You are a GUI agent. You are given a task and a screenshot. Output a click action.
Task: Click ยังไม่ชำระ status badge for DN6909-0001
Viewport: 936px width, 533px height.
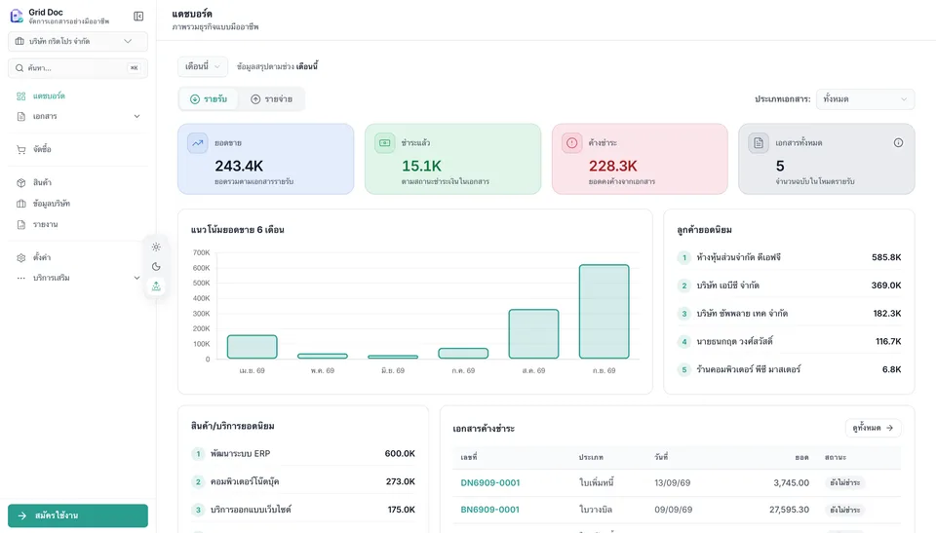pos(844,483)
